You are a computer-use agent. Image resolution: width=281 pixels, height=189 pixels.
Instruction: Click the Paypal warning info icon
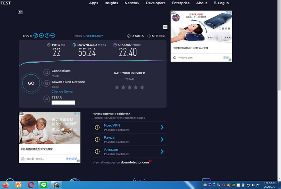pyautogui.click(x=97, y=140)
